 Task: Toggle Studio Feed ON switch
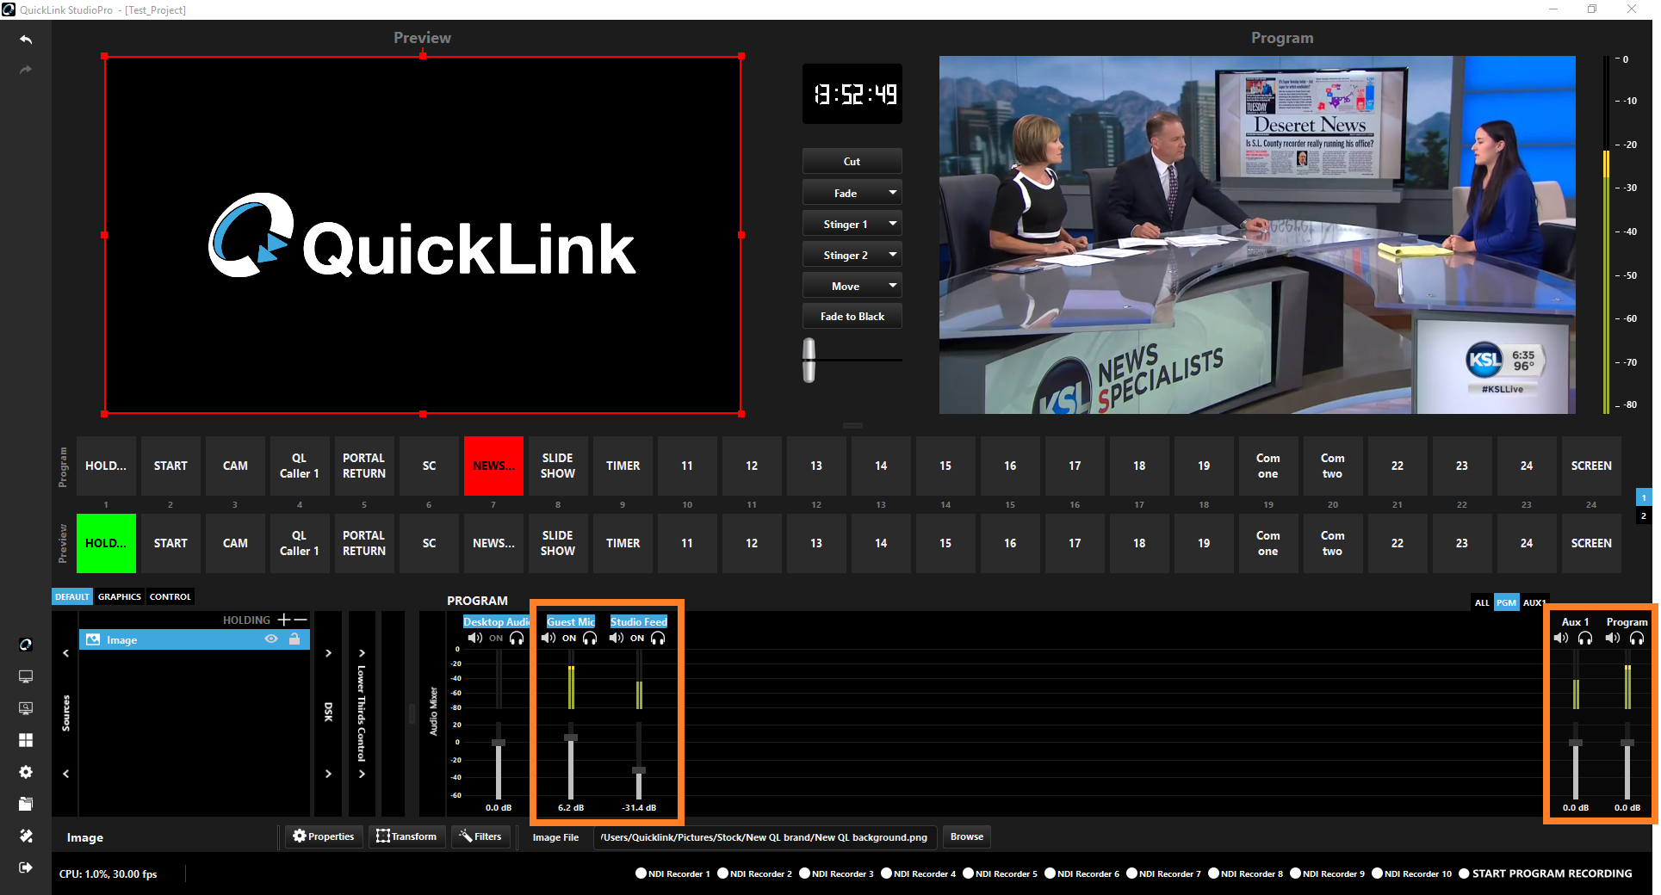[x=637, y=639]
